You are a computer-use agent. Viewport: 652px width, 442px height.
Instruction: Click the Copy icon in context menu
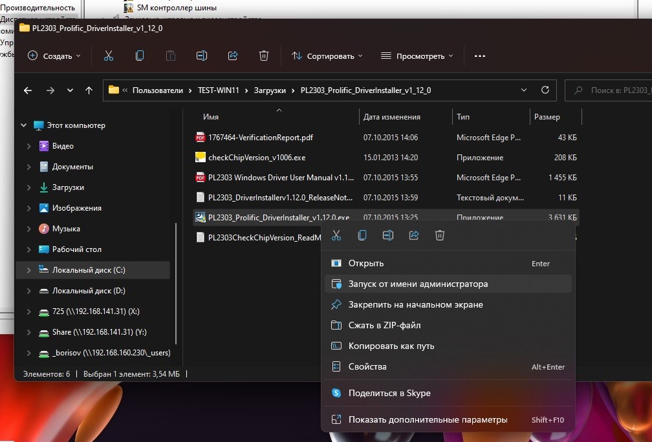click(x=362, y=236)
